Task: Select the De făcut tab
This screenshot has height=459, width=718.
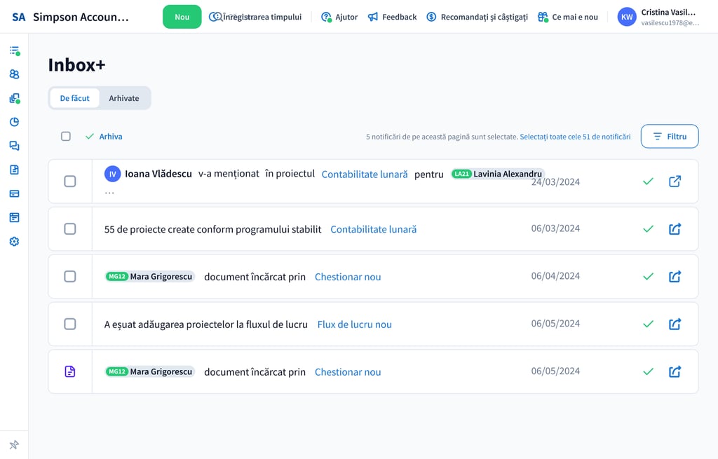Action: 75,98
